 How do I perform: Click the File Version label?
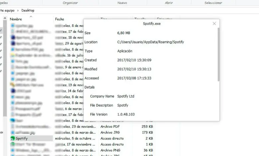(x=99, y=115)
